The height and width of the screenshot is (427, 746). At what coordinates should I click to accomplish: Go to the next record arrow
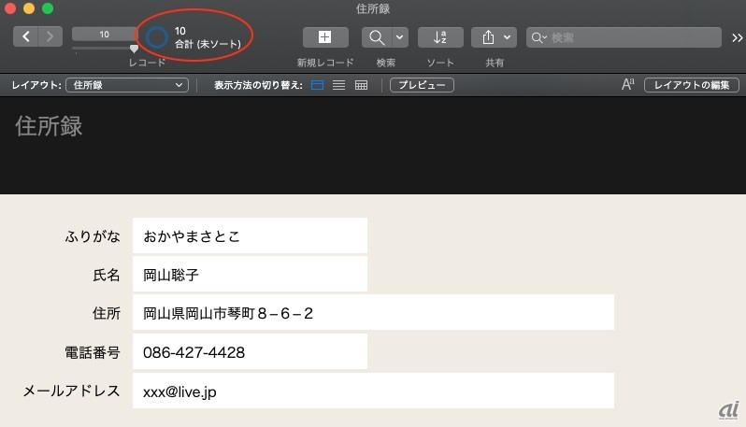point(50,36)
